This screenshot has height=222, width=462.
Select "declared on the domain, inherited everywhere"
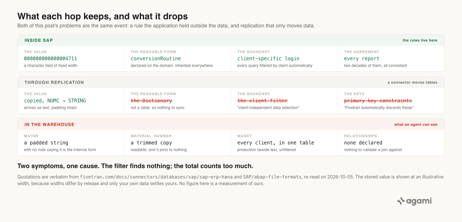pos(172,66)
